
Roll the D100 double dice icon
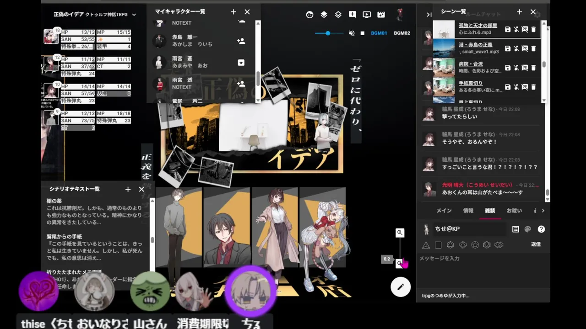(x=499, y=245)
